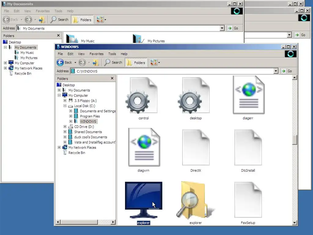Screen dimensions: 313x235
Task: Open Tools menu in WINDOWS window
Action: click(112, 54)
